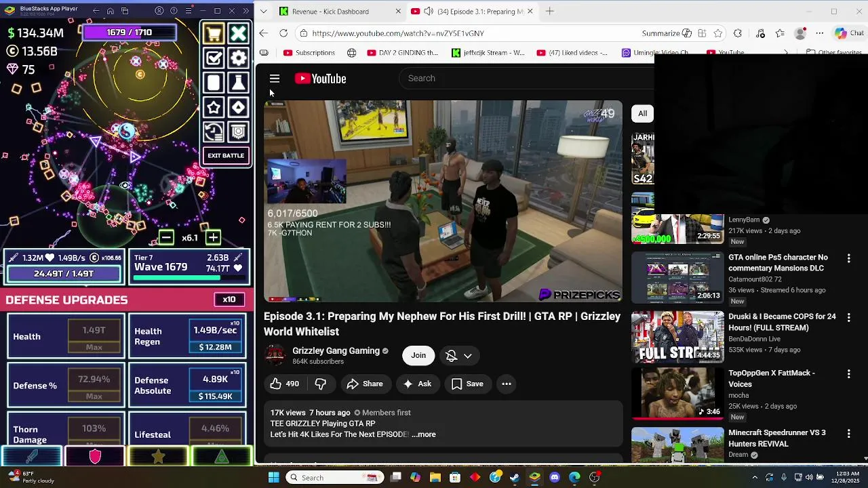Viewport: 868px width, 488px height.
Task: Like the video with 490 likes
Action: [x=285, y=384]
